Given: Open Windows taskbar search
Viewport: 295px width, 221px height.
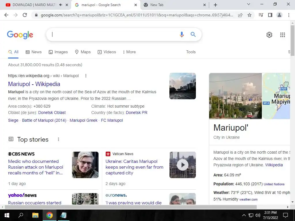Looking at the screenshot, I should pyautogui.click(x=21, y=215).
